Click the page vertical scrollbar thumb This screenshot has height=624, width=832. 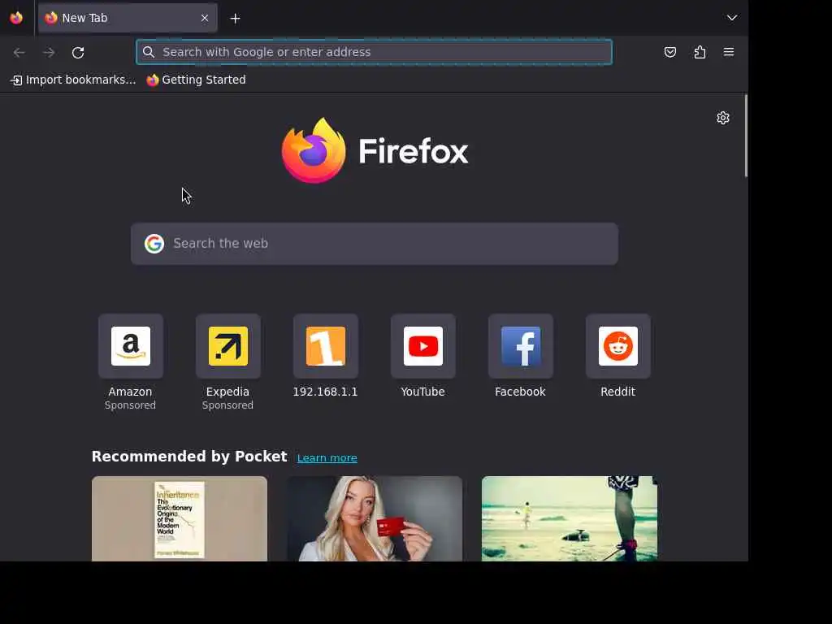(x=746, y=136)
